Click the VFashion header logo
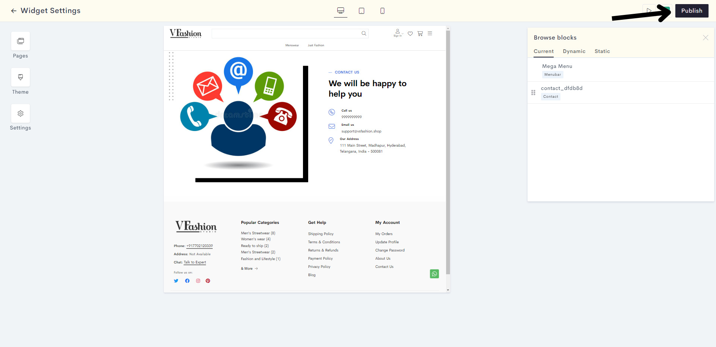 pos(185,34)
